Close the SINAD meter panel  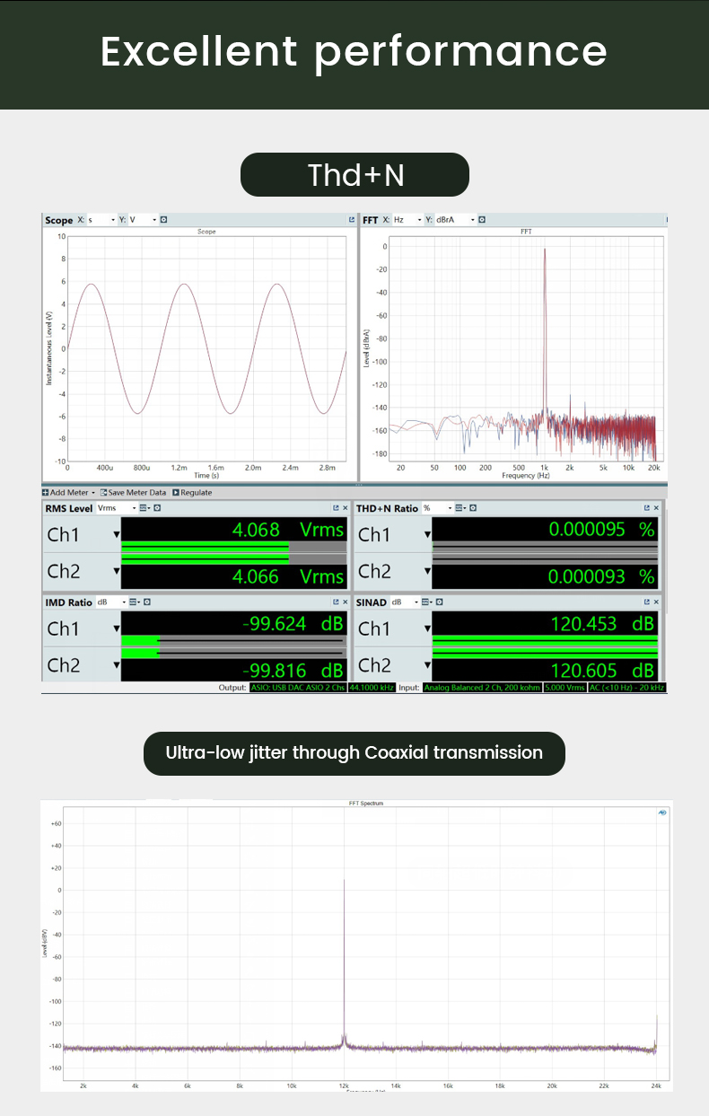656,602
